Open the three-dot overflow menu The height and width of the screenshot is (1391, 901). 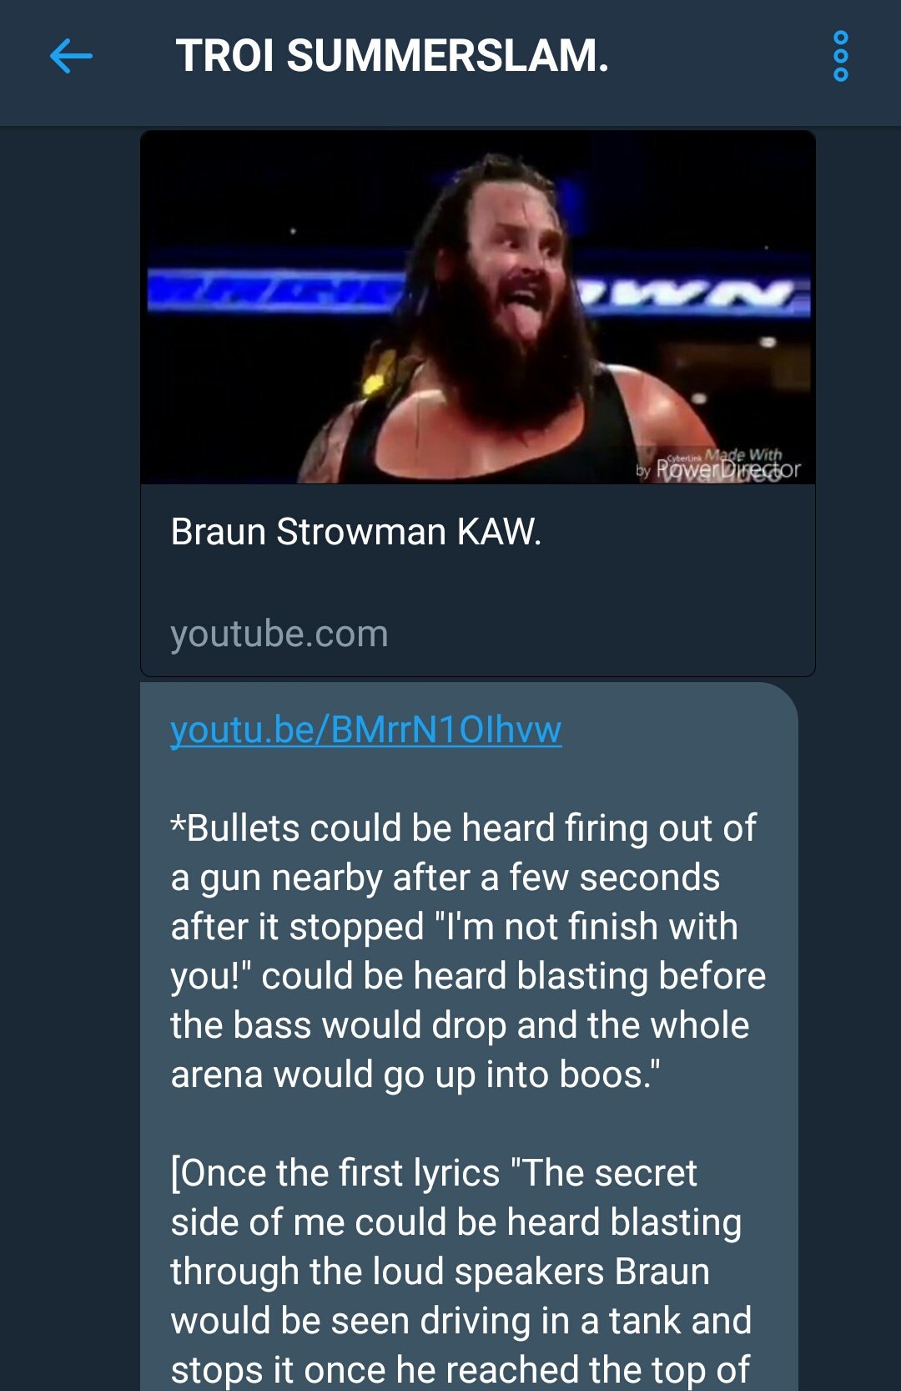841,57
